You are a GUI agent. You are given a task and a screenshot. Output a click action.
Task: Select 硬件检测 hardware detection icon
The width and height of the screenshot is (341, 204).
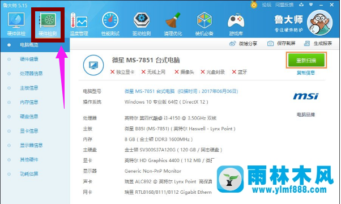(48, 24)
